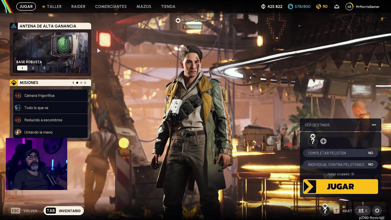Toggle COMPLETAR PELOTÓN option
391x220 pixels.
click(340, 153)
